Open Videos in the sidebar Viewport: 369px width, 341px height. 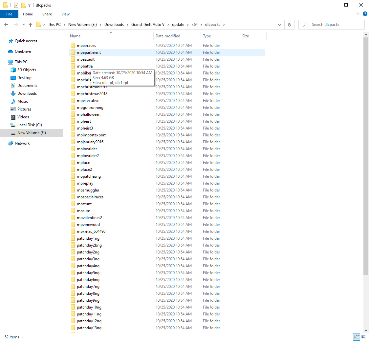click(x=23, y=117)
